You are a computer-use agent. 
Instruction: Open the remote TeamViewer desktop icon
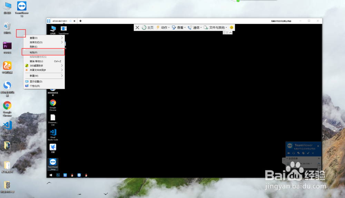pos(63,30)
